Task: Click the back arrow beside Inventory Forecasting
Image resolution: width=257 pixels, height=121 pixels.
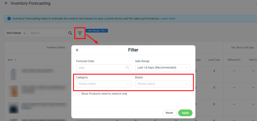Action: point(6,3)
